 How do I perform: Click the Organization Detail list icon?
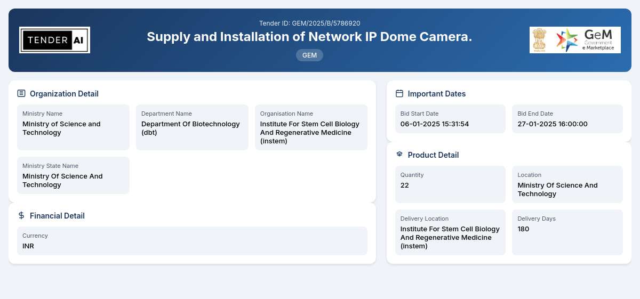point(21,93)
